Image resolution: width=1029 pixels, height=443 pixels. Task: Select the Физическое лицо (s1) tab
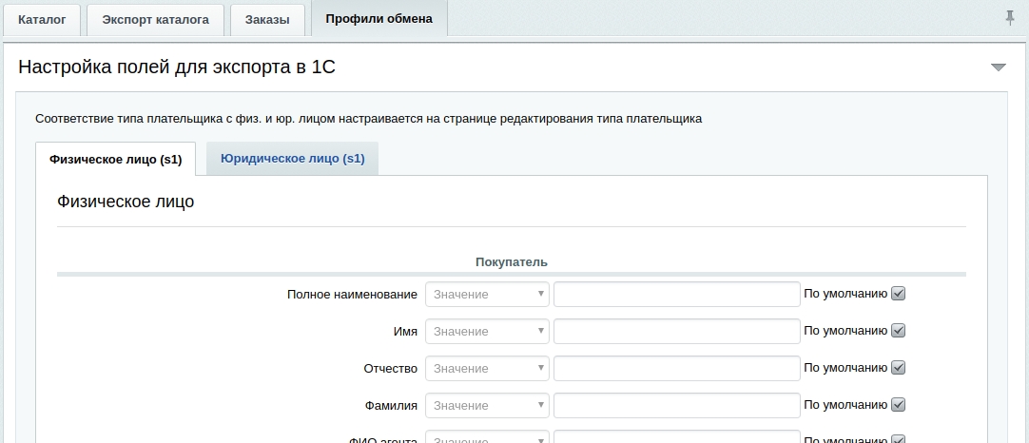tap(115, 159)
